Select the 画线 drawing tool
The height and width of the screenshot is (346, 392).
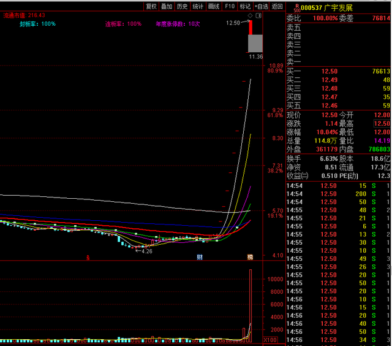(214, 7)
